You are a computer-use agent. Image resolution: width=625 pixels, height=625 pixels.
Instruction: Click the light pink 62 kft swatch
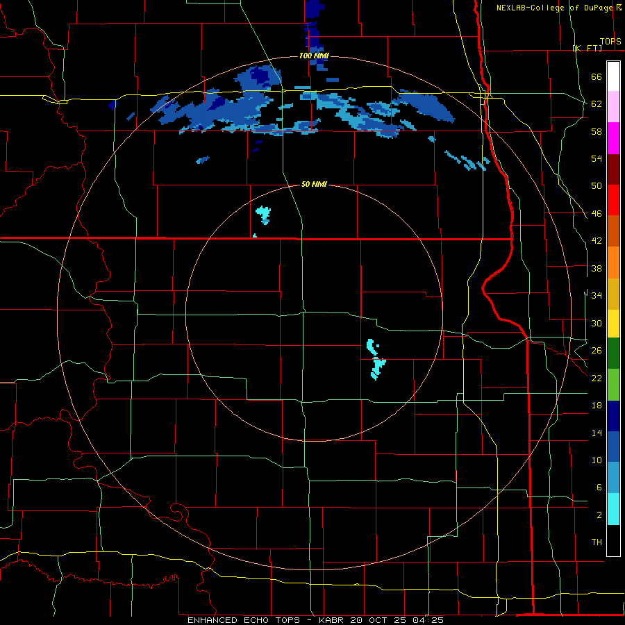tap(613, 107)
